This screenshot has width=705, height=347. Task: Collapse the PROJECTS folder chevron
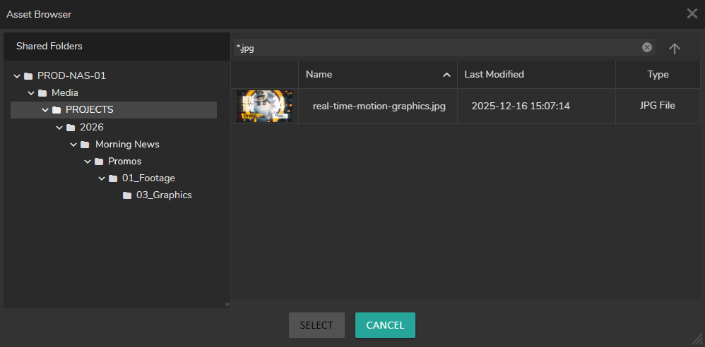(45, 109)
